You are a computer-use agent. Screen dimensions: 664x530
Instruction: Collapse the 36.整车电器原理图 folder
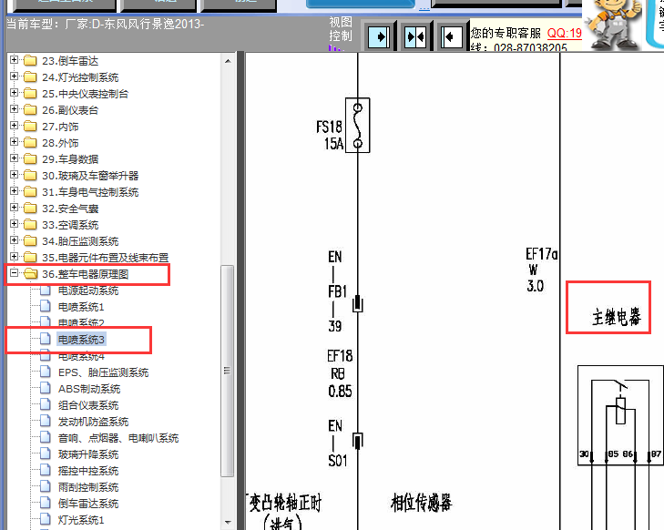click(x=14, y=273)
